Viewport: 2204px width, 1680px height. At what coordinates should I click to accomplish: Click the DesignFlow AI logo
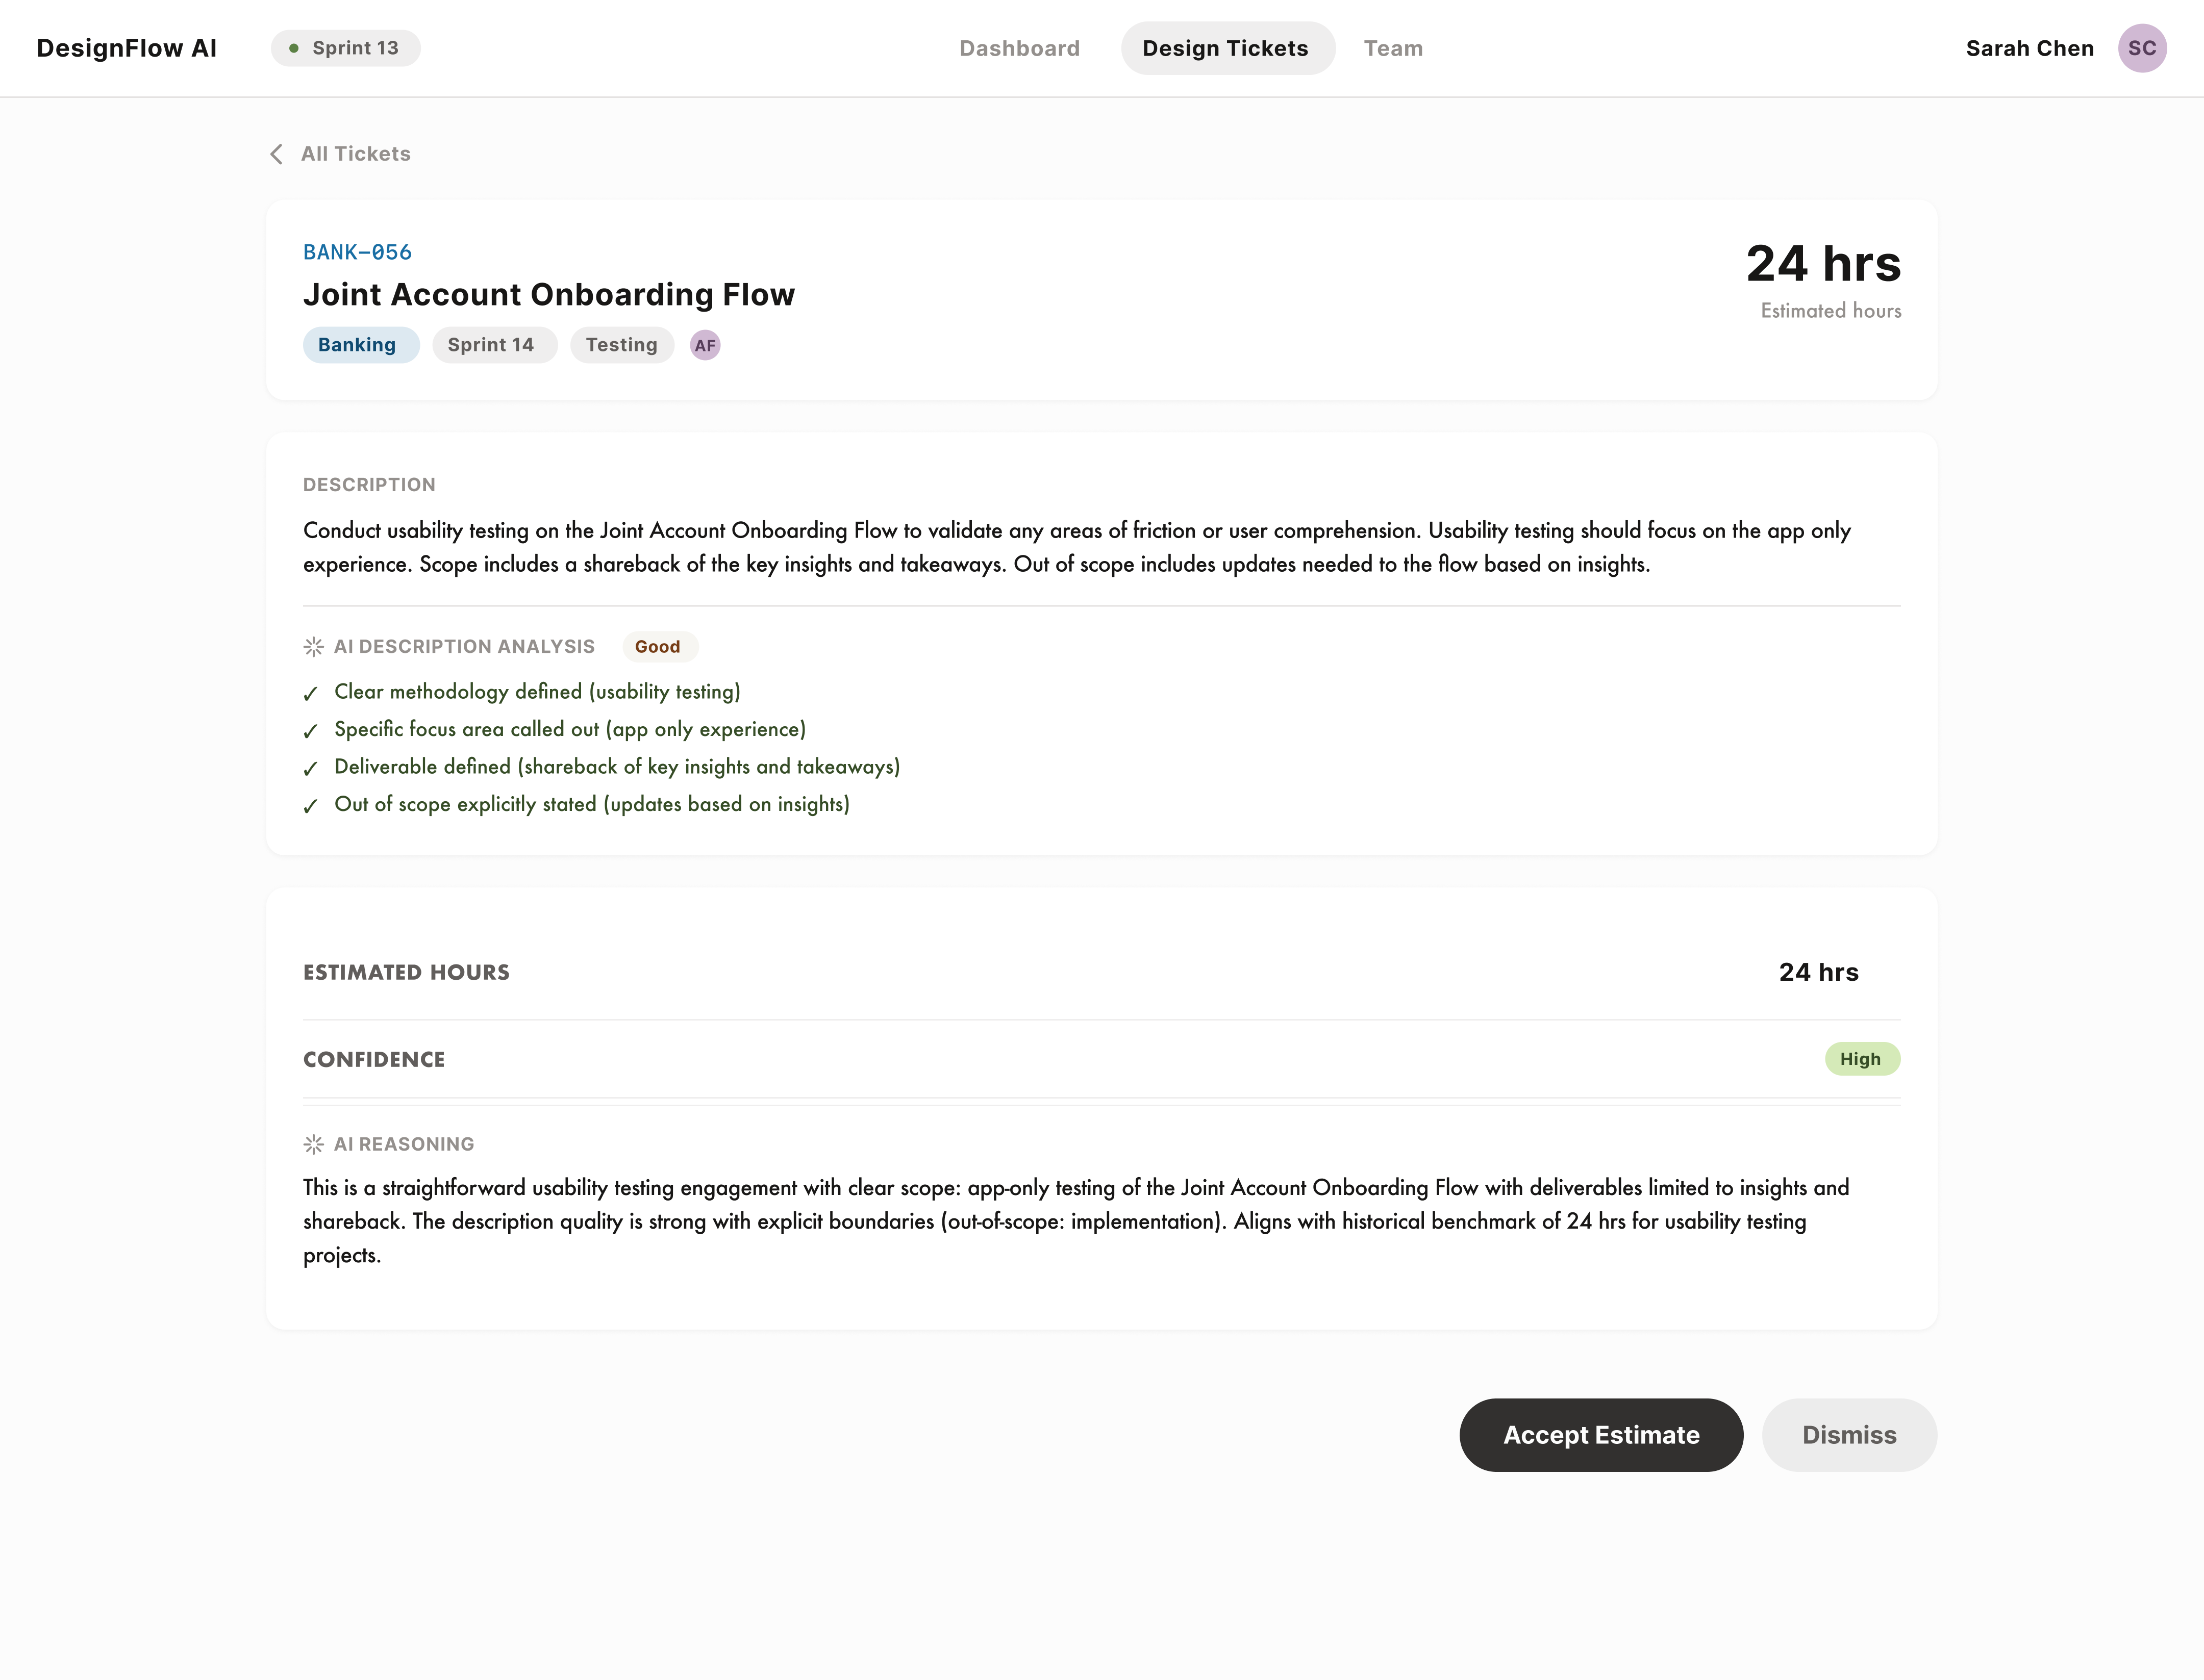(126, 47)
